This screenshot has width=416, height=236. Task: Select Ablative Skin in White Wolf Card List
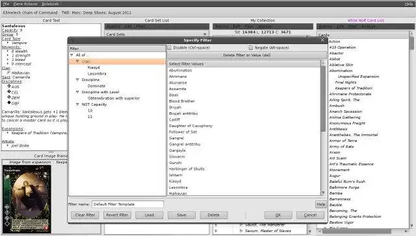tap(341, 65)
